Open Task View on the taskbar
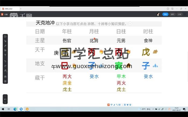 pos(9,109)
